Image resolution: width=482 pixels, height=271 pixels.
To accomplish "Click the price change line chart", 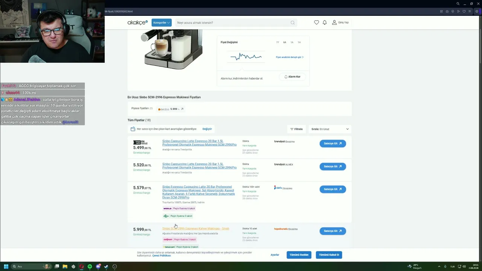I will tap(246, 57).
